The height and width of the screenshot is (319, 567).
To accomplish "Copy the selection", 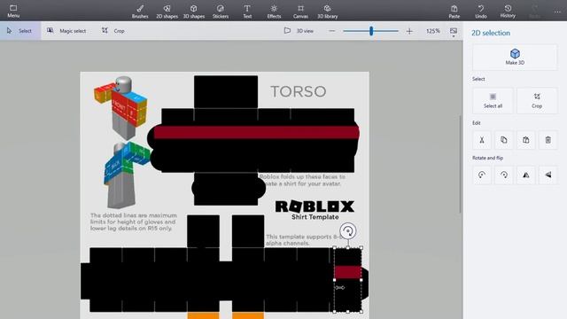I will point(504,140).
